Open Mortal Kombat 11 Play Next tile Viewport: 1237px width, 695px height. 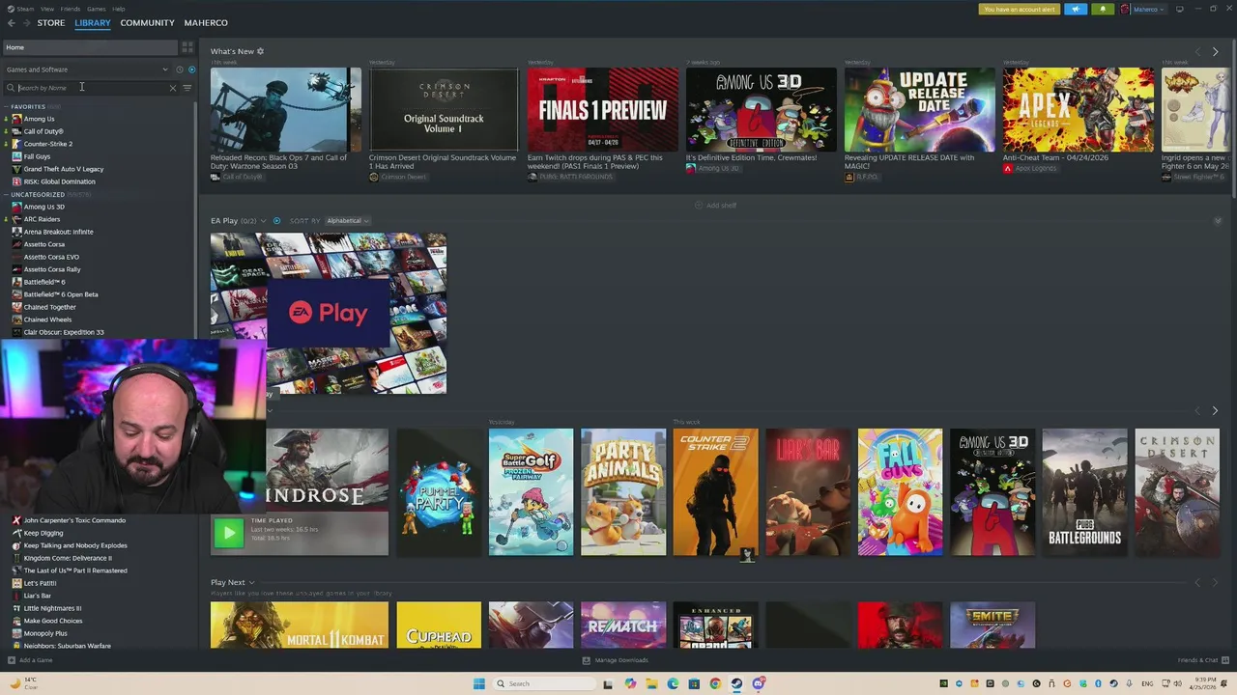(x=300, y=625)
